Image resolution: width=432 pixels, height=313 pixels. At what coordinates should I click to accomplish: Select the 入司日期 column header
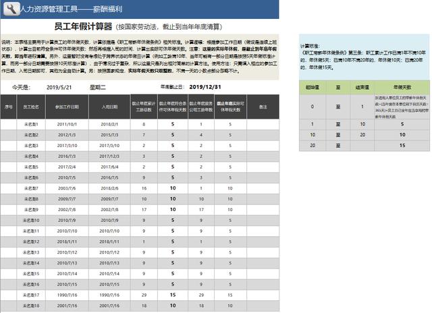click(110, 107)
